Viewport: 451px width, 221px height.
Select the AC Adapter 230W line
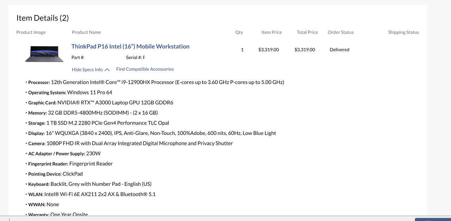(63, 154)
